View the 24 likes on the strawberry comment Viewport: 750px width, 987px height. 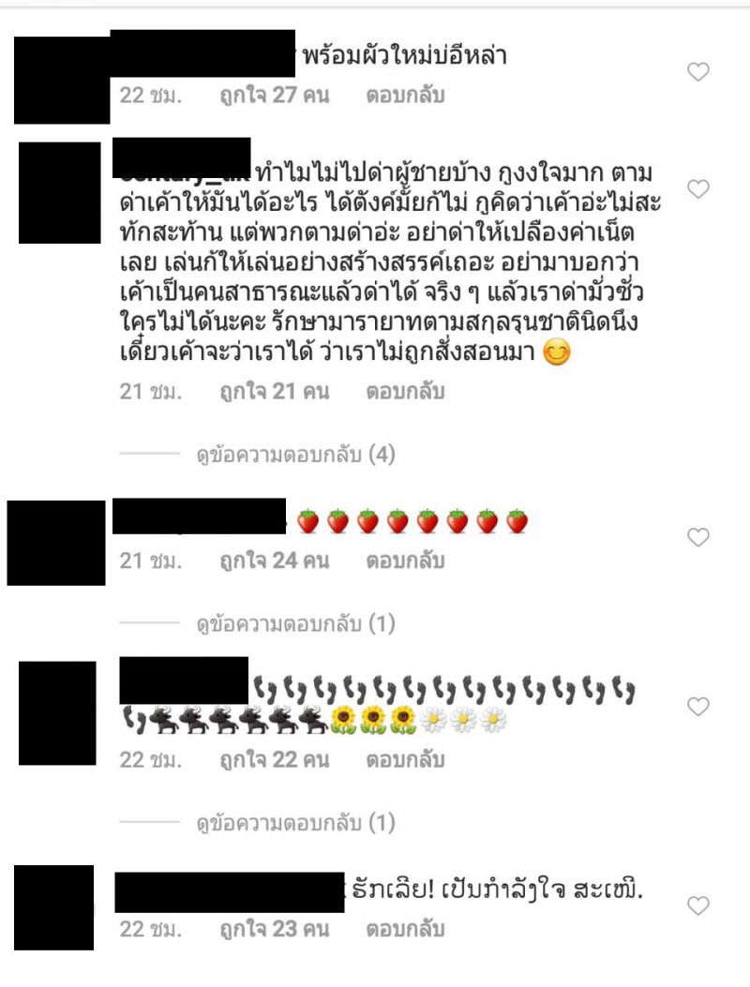point(275,561)
